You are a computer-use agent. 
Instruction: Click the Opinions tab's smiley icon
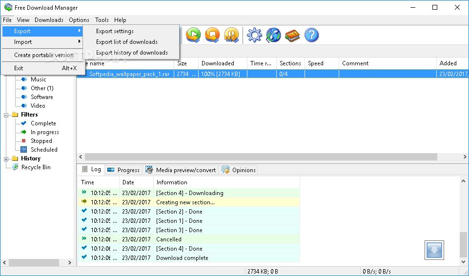[x=225, y=170]
